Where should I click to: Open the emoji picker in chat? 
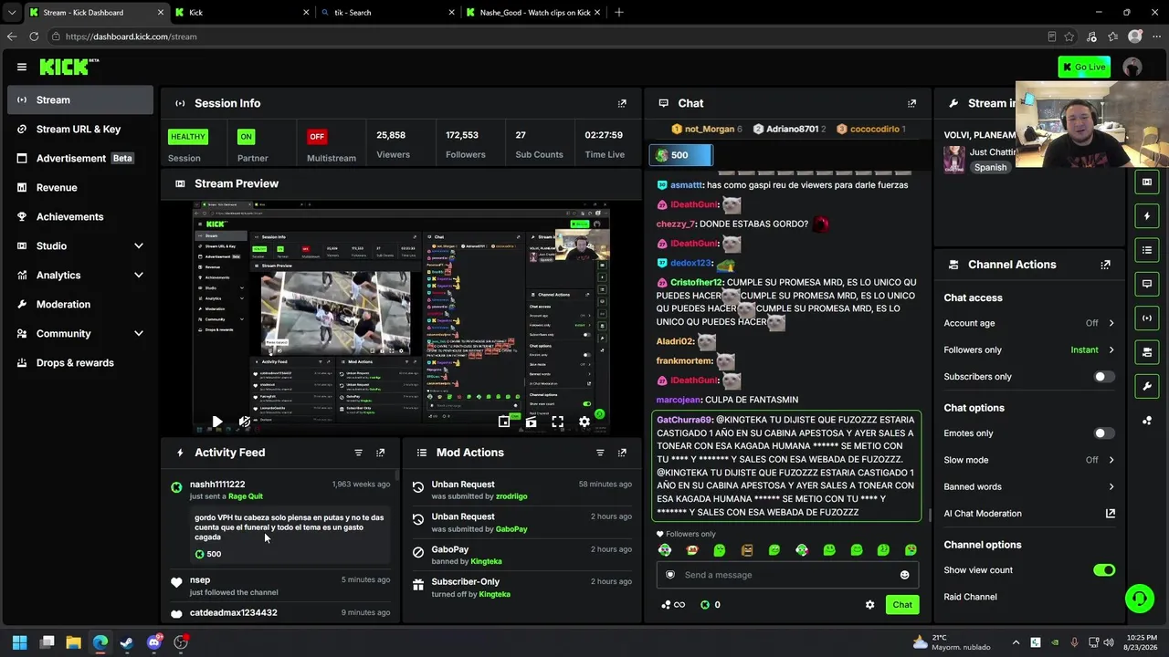pyautogui.click(x=904, y=575)
